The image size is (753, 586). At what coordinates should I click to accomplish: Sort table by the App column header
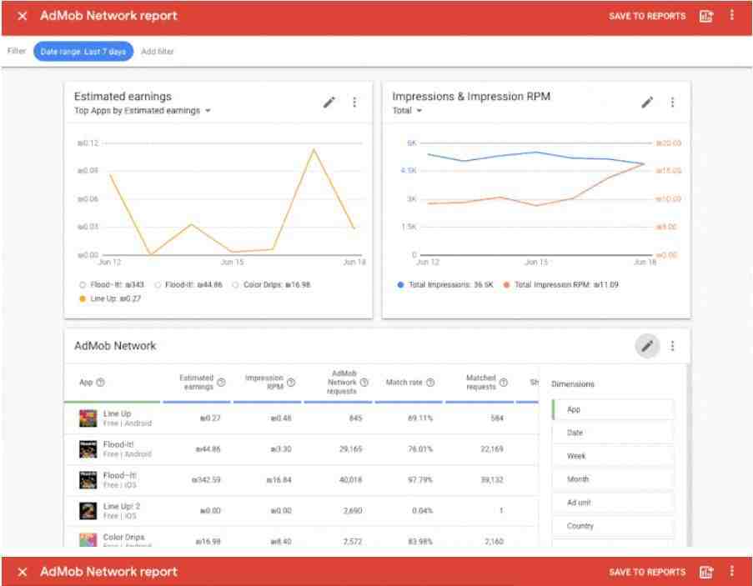(86, 383)
